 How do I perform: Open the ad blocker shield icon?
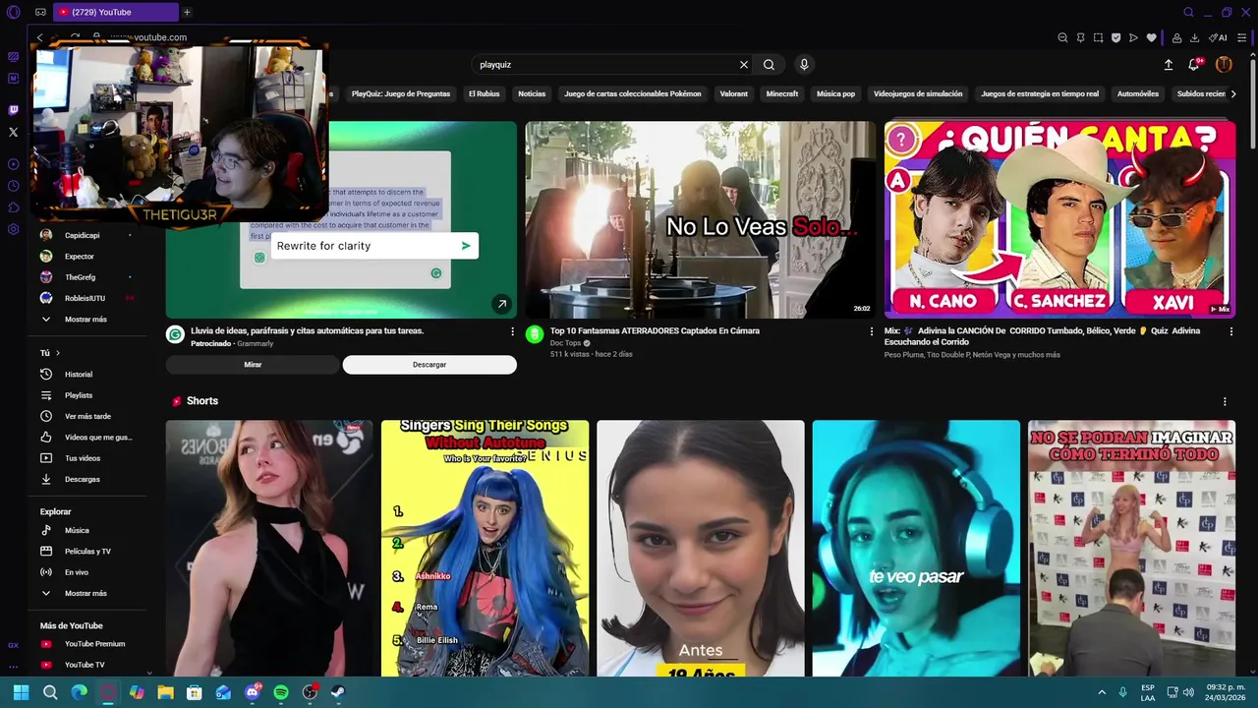click(1115, 37)
